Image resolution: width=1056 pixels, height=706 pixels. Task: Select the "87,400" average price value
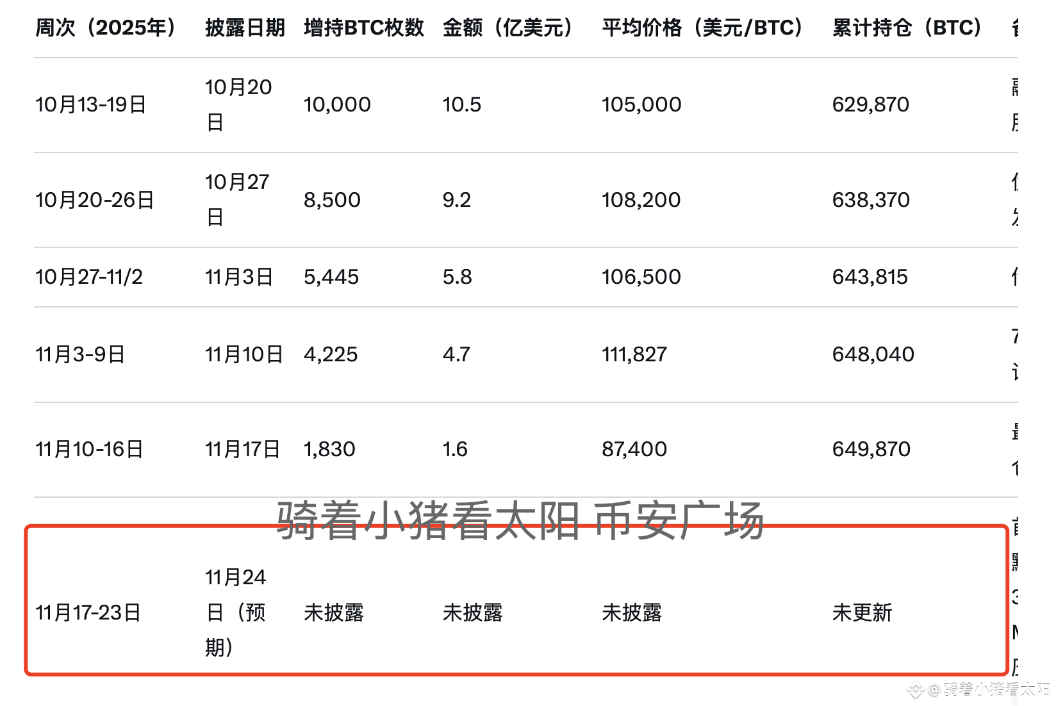tap(634, 448)
